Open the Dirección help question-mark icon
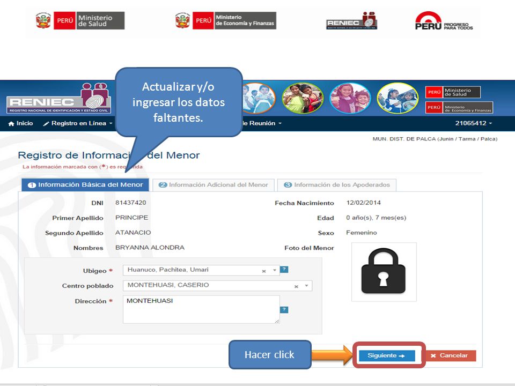515x386 pixels. tap(284, 309)
